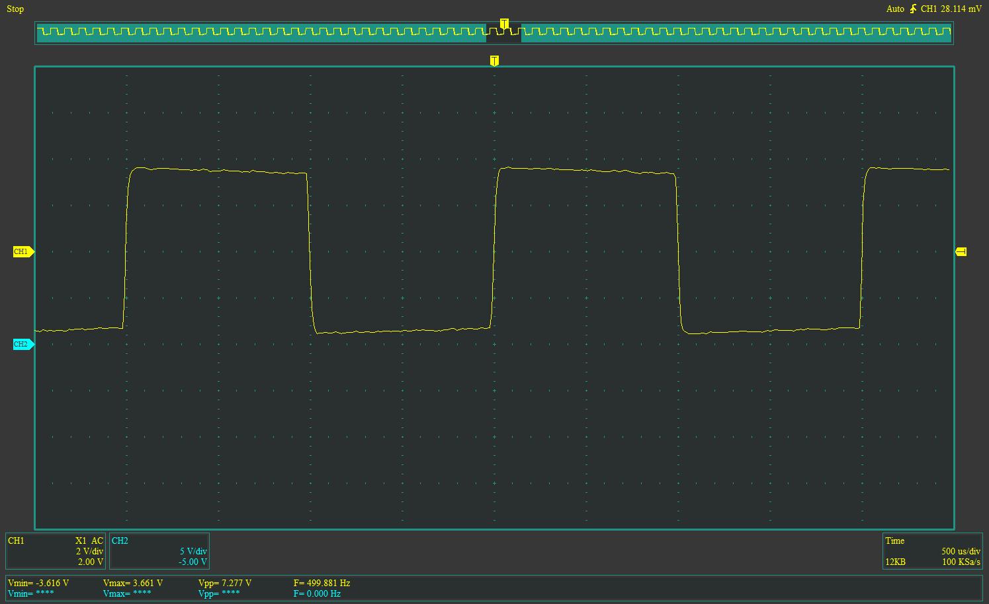This screenshot has height=604, width=989.
Task: Click the 500 us/div time base value
Action: pyautogui.click(x=961, y=552)
